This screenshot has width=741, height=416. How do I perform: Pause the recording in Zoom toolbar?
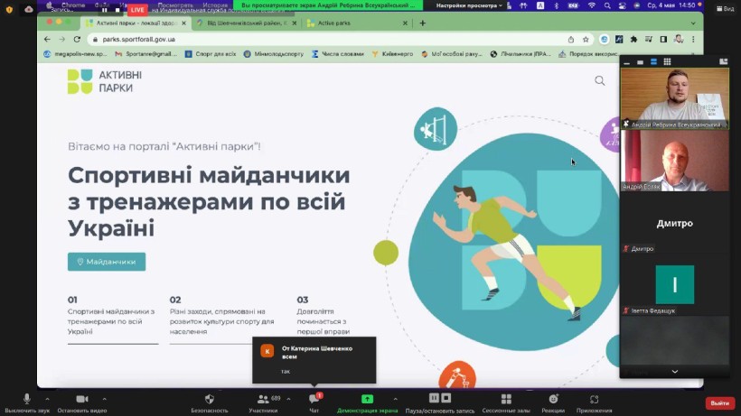[434, 398]
